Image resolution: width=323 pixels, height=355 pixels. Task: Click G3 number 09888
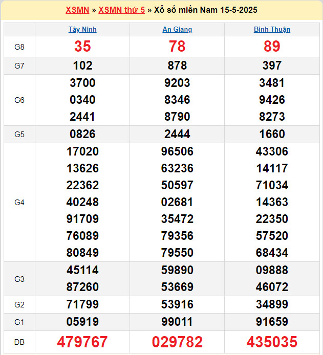pos(272,270)
